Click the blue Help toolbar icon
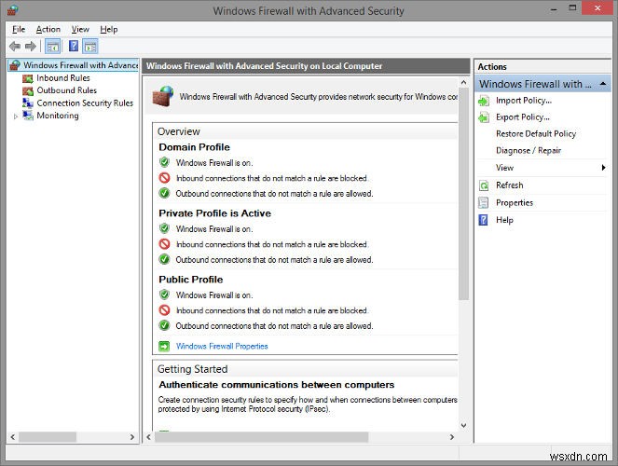Viewport: 618px width, 466px height. [74, 46]
